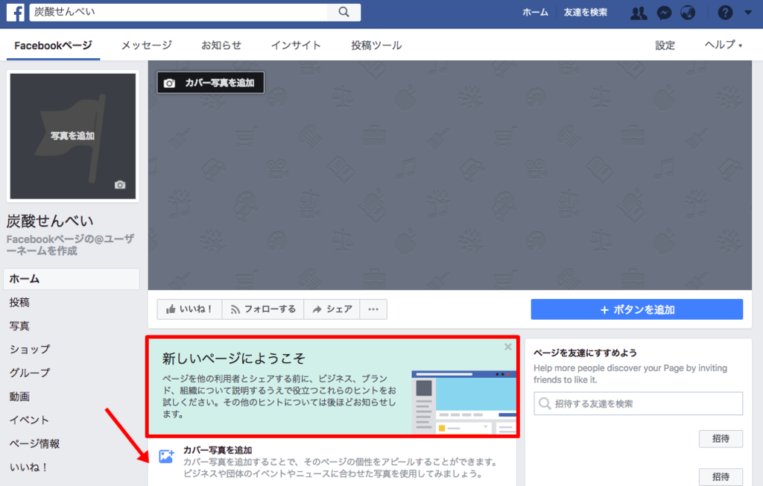Open the メッセージ tab

tap(147, 45)
